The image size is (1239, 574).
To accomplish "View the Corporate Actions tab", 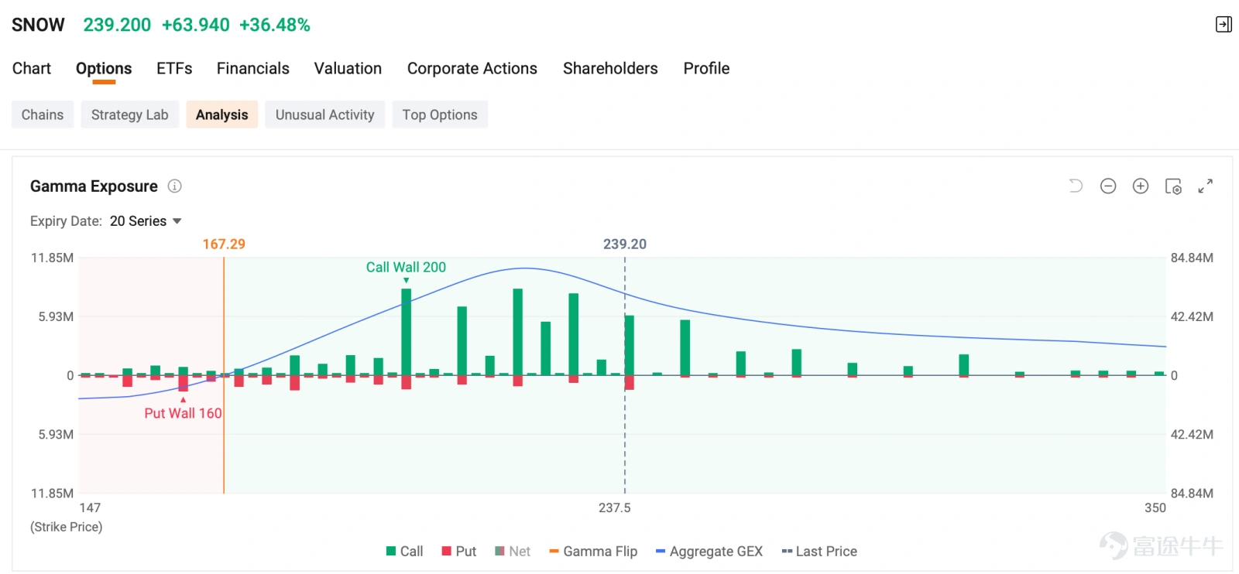I will click(472, 68).
